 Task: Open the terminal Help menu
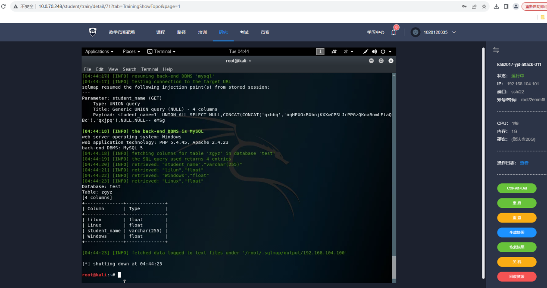(168, 69)
